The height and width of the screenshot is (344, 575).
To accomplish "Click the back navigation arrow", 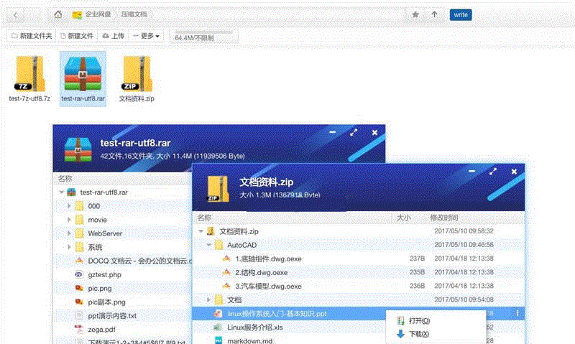I will 17,14.
